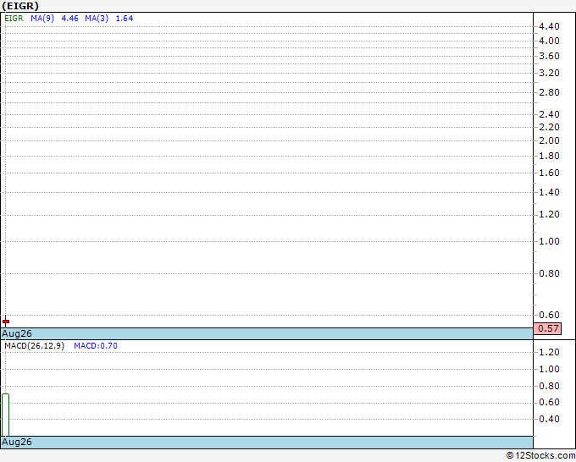Click the current price tag 0.57
Screen dimensions: 576x462
tap(547, 328)
